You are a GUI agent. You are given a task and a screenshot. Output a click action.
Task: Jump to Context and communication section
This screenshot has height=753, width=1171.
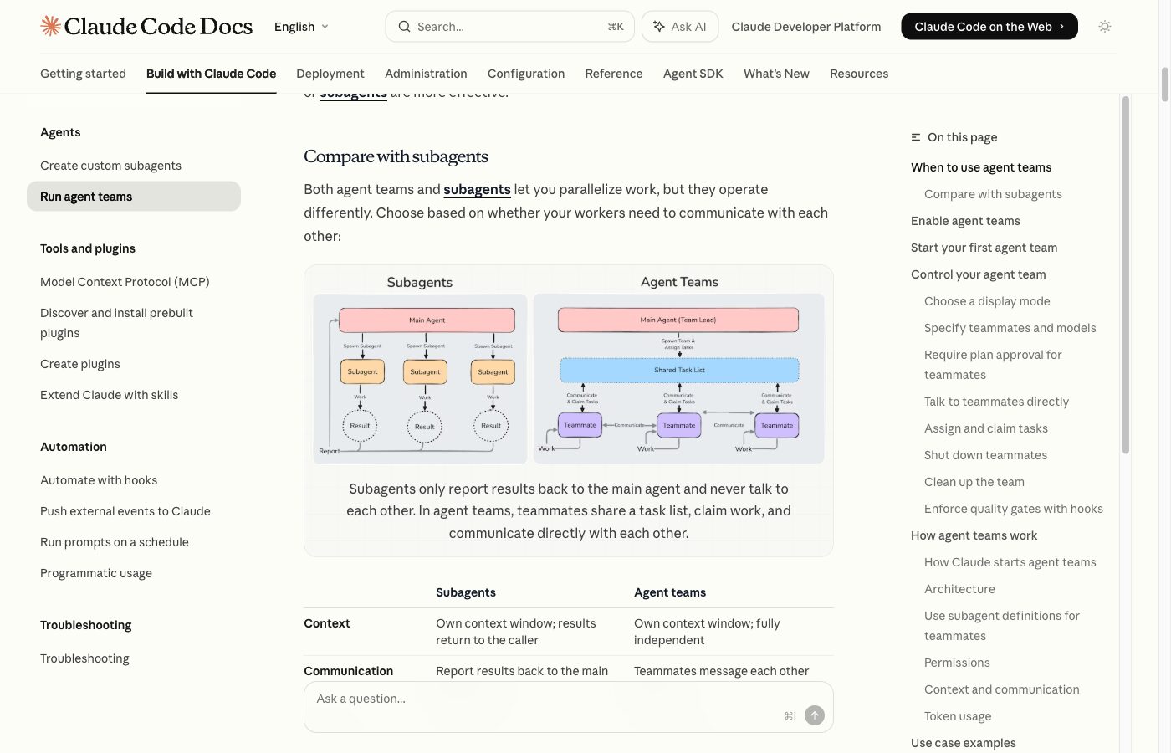[x=1001, y=689]
